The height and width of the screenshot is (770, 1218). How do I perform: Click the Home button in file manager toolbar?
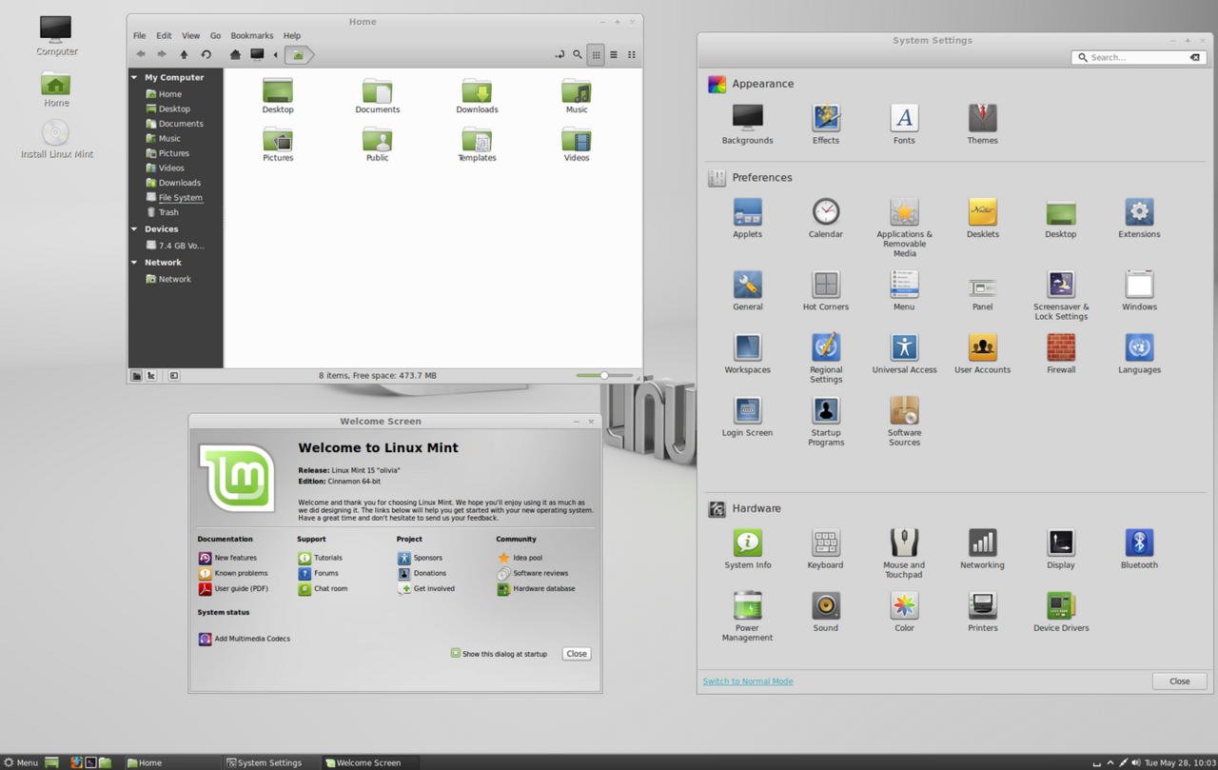coord(235,54)
